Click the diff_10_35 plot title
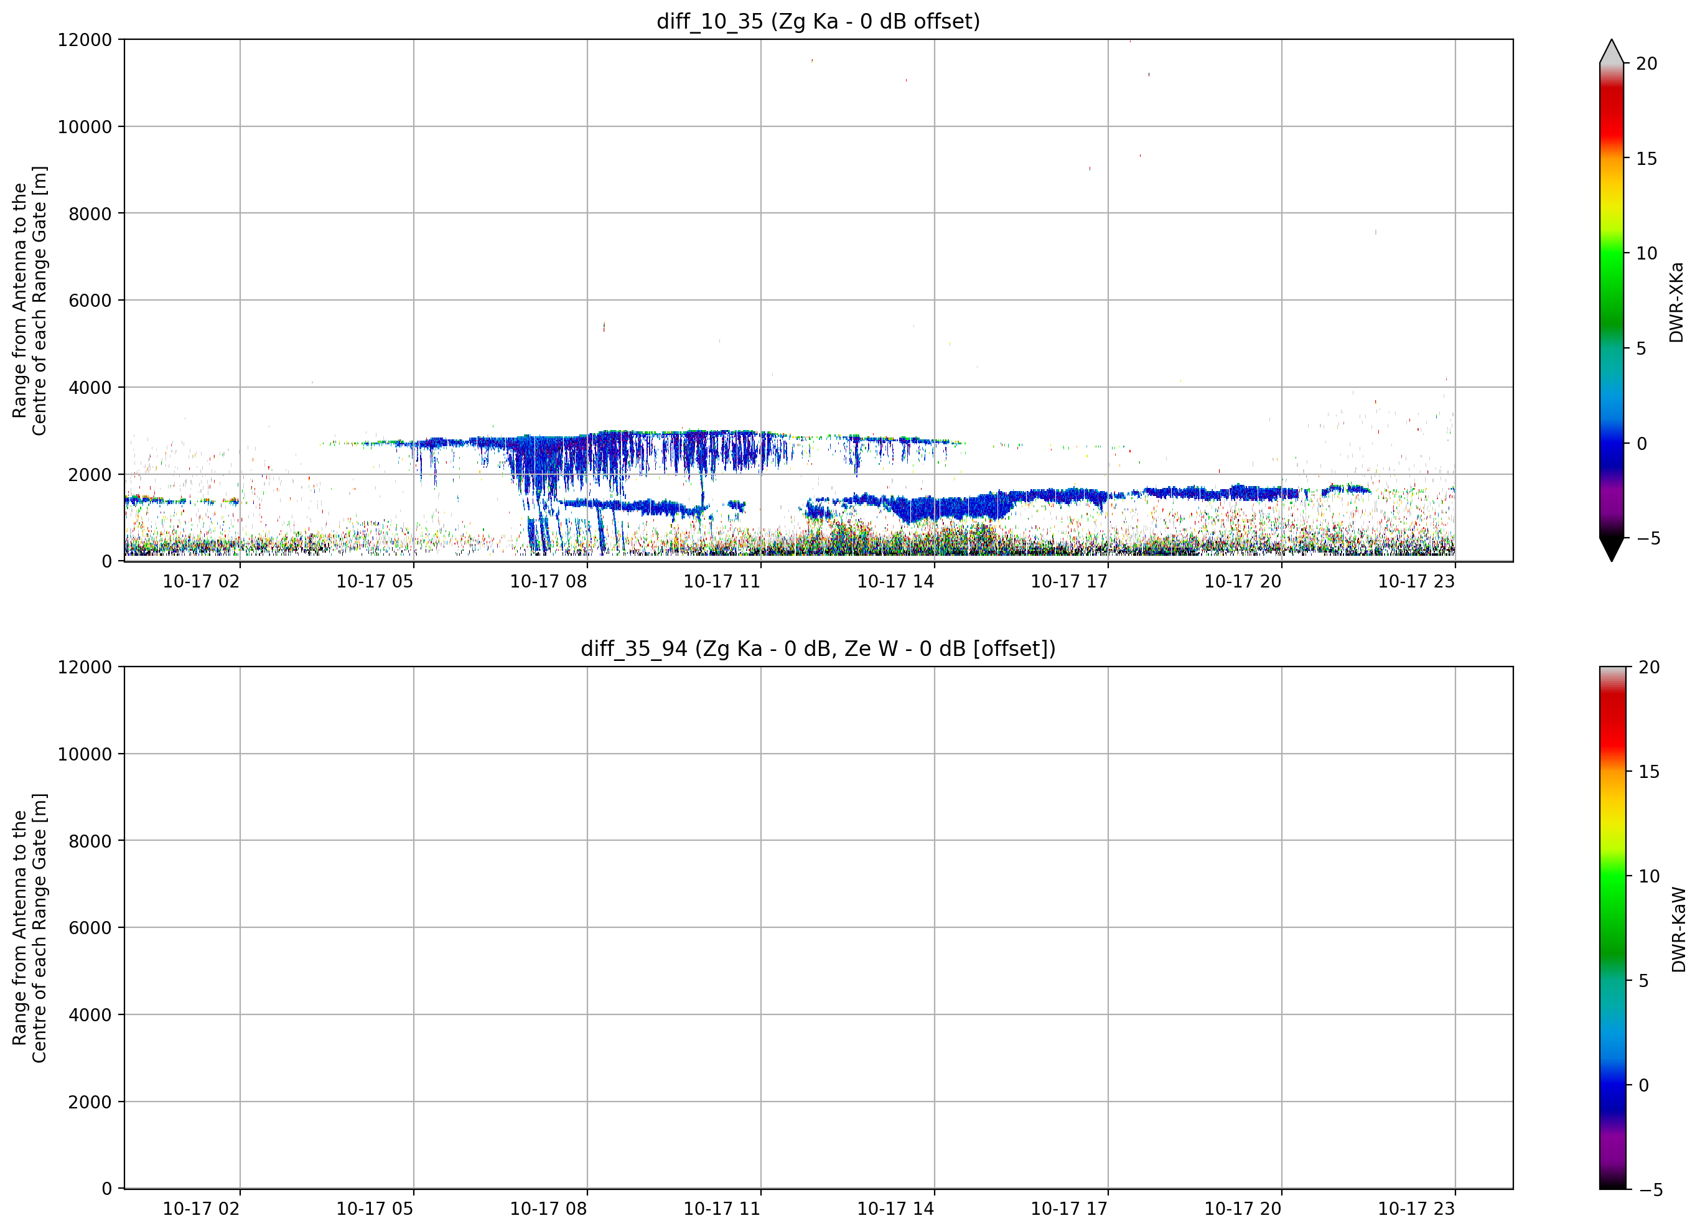 click(x=818, y=21)
